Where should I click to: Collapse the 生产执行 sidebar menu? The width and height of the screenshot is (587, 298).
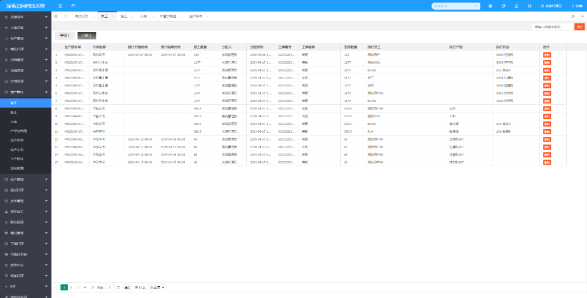click(x=26, y=92)
